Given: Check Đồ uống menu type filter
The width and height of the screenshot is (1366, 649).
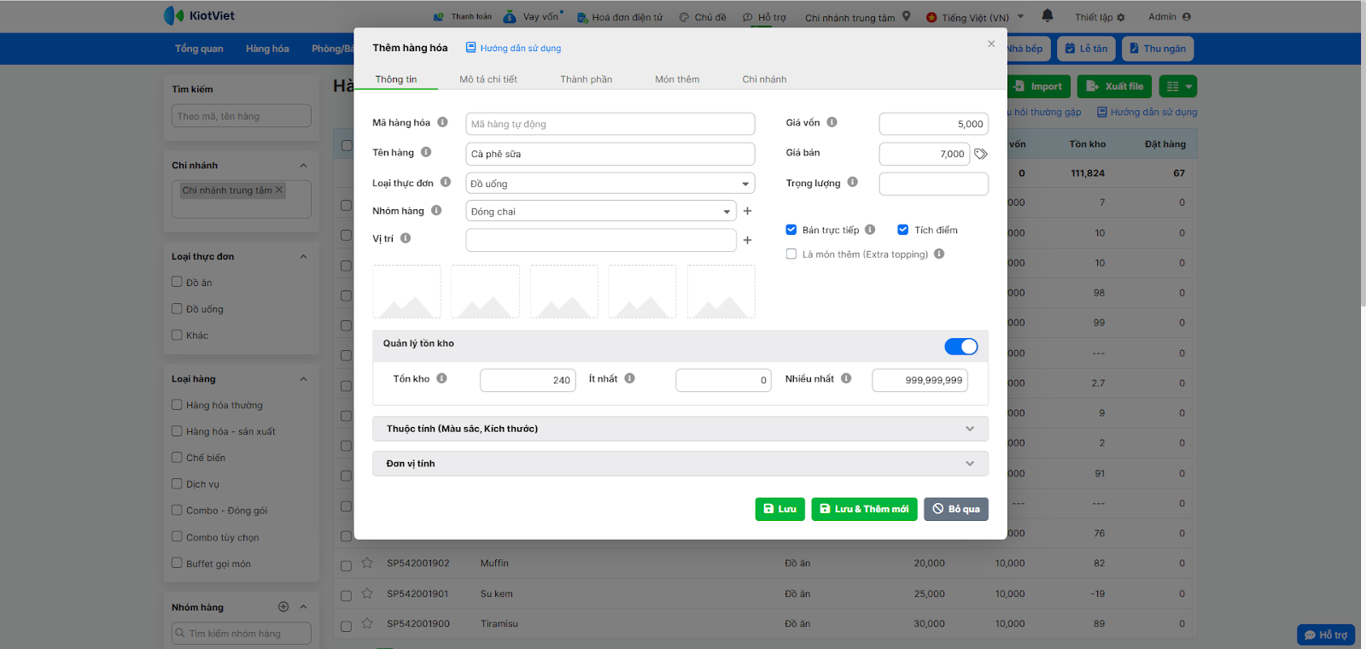Looking at the screenshot, I should (x=177, y=308).
